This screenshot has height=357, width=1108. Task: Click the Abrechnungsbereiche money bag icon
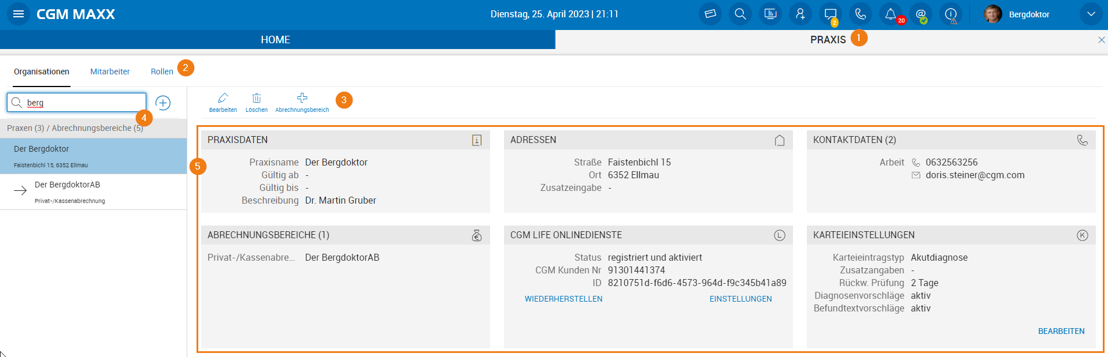point(477,235)
